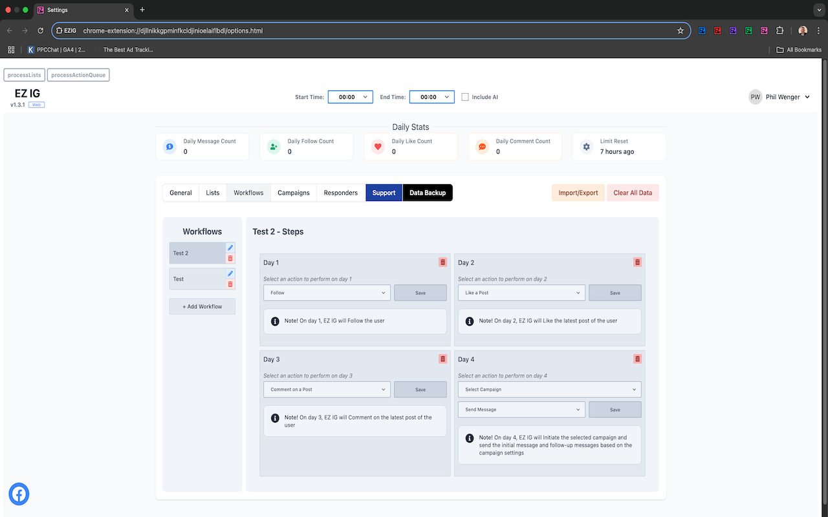Open the Day 1 Follow action dropdown
The width and height of the screenshot is (828, 517).
point(327,293)
